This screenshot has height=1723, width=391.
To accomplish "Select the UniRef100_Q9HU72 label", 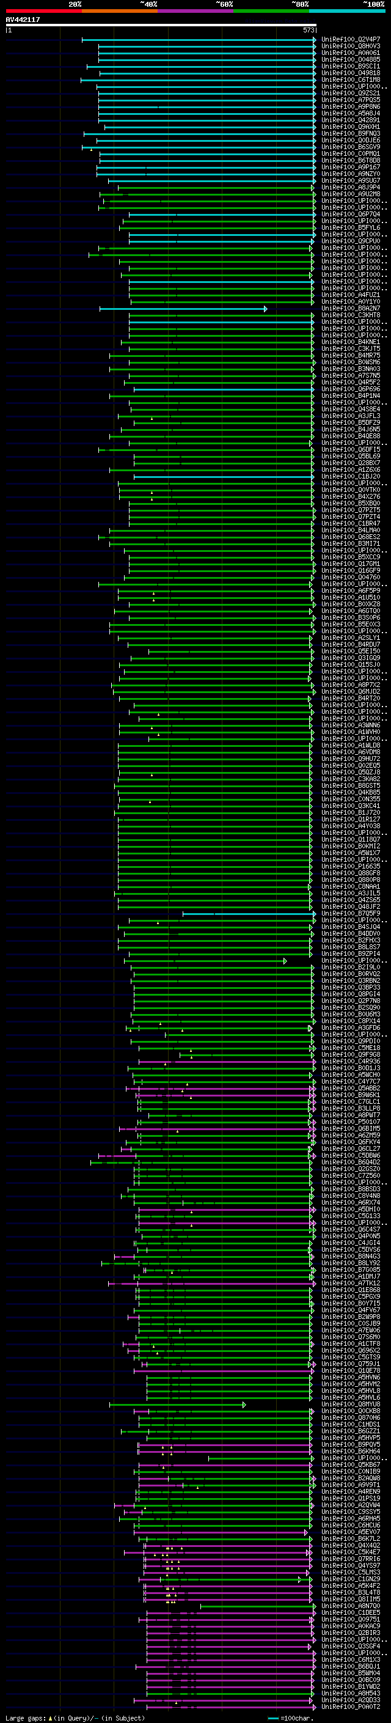I will coord(351,759).
